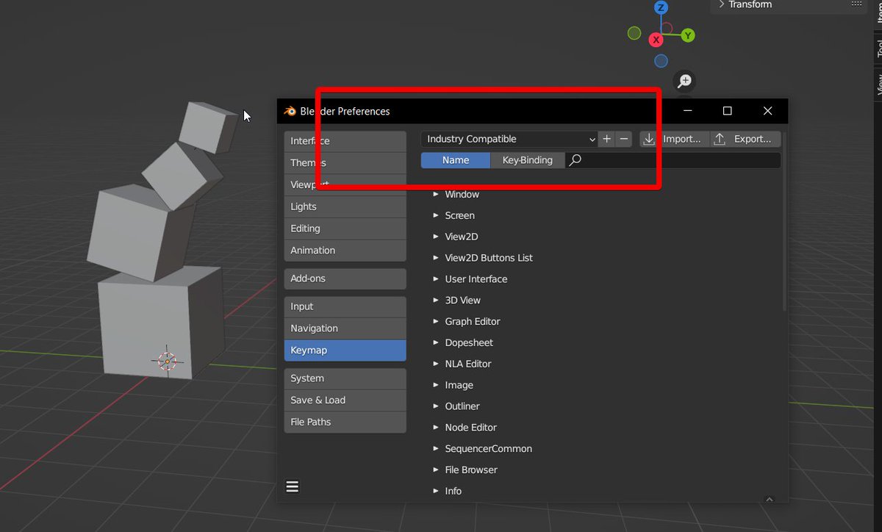The height and width of the screenshot is (532, 882).
Task: Open the Save & Load preferences tab
Action: (x=345, y=400)
